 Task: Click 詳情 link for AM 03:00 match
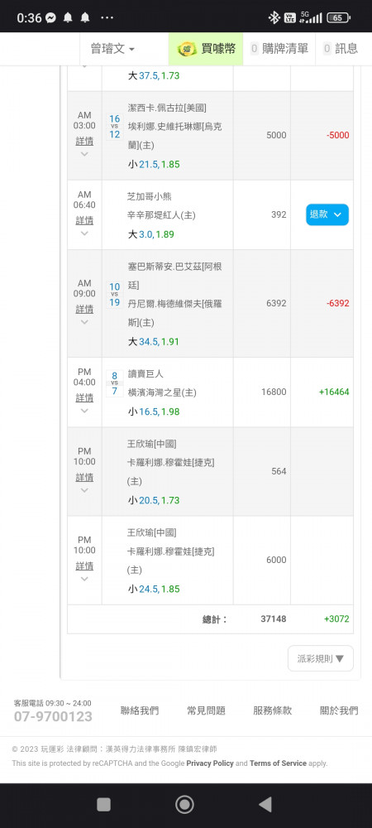click(84, 141)
